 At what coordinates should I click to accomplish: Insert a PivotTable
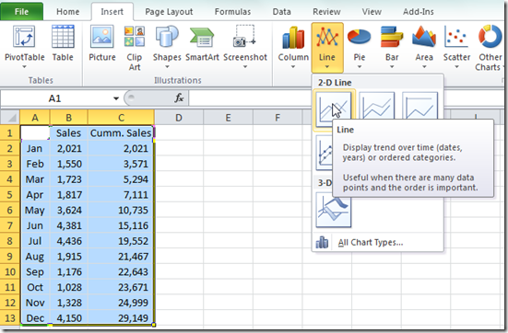point(24,43)
